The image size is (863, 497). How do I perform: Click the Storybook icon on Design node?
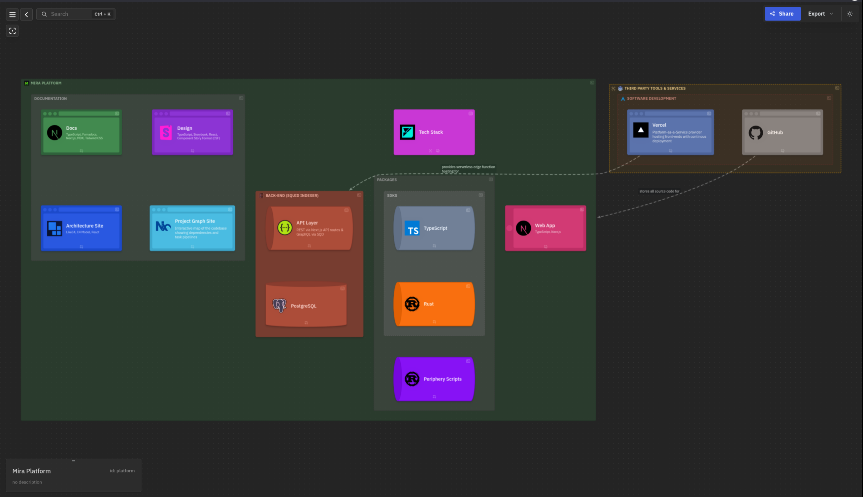166,133
